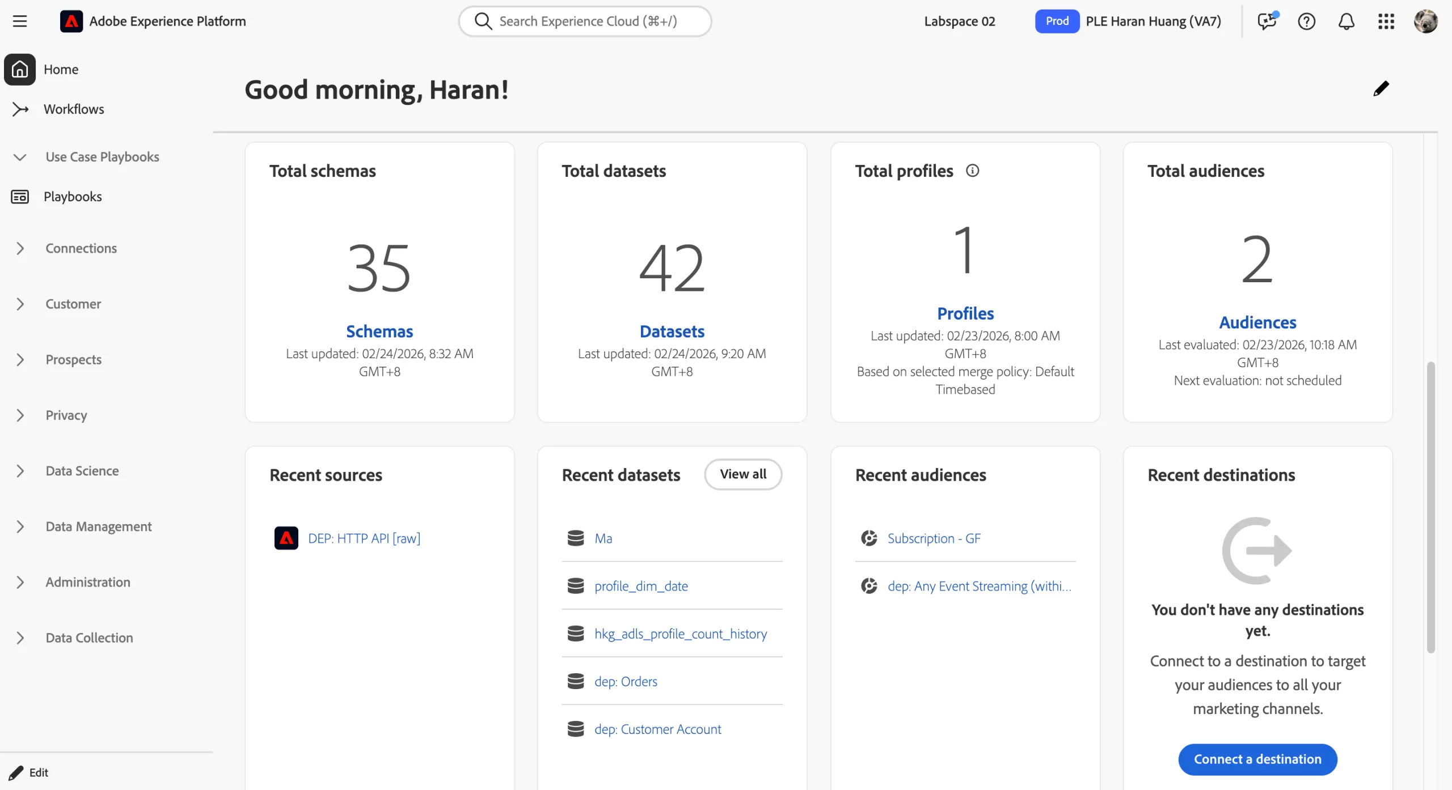Collapse the Use Case Playbooks section

20,157
